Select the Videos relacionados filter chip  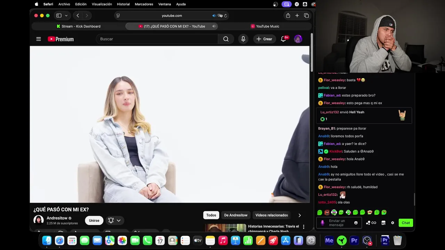272,215
